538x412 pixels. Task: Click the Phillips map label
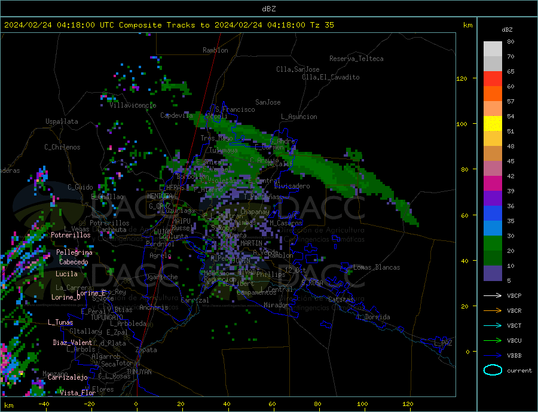point(271,274)
